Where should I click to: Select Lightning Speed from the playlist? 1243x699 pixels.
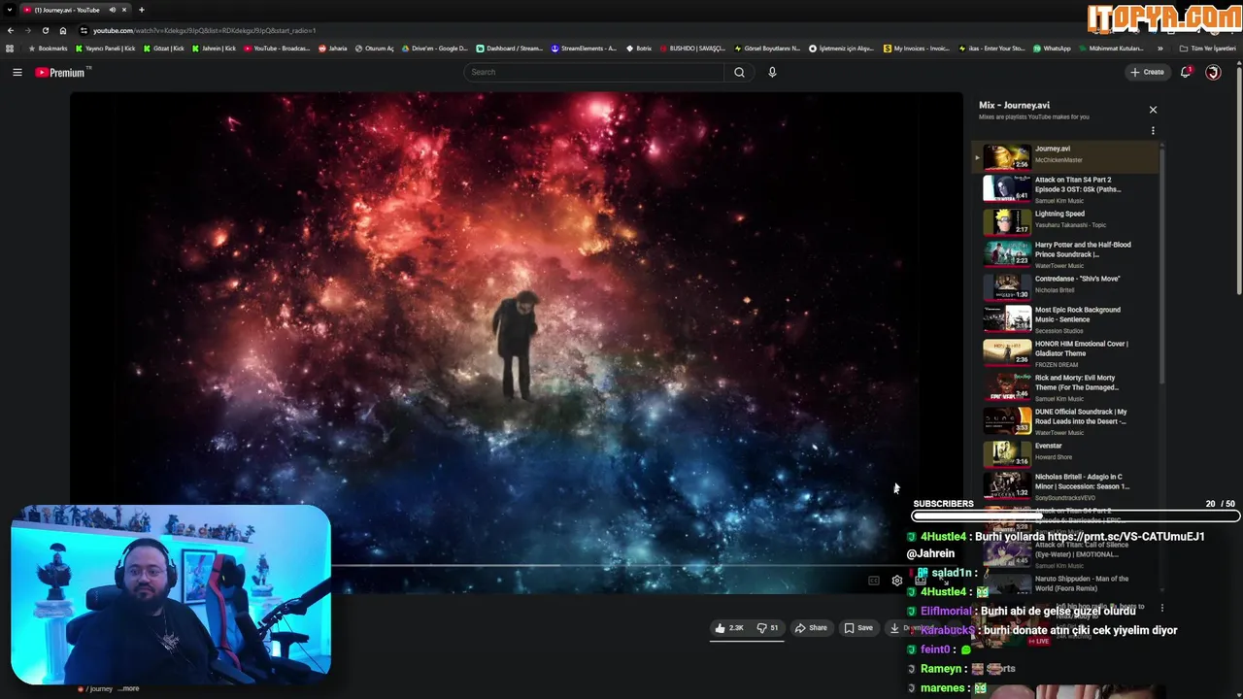(x=1066, y=221)
